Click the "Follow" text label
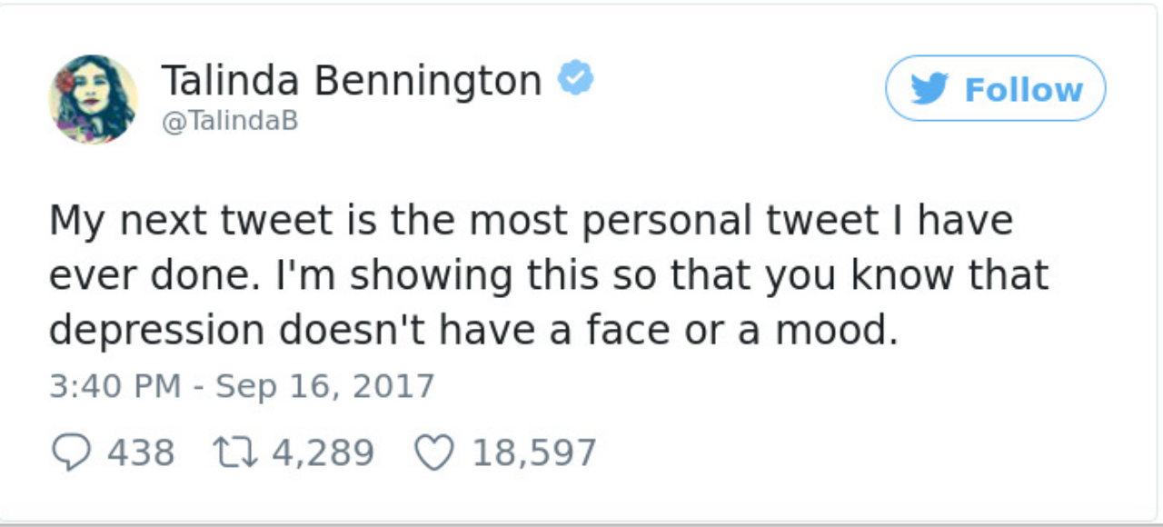 (x=1023, y=90)
